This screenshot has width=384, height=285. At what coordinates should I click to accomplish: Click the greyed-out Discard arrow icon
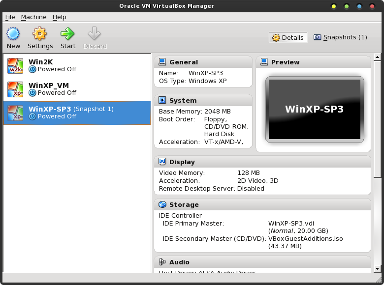(95, 33)
